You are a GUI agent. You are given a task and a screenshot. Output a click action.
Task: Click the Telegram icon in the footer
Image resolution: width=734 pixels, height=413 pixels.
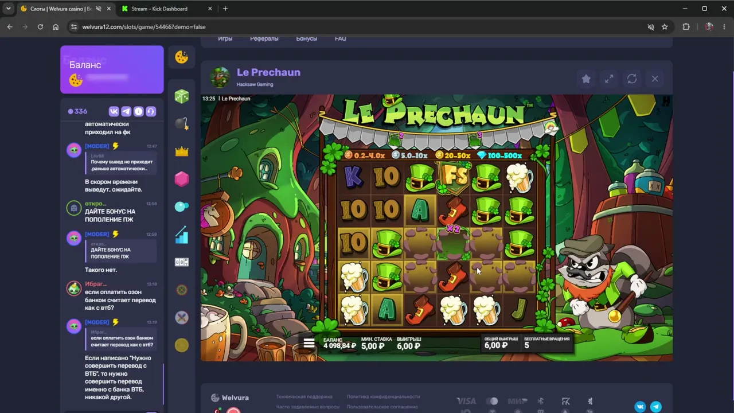point(656,407)
